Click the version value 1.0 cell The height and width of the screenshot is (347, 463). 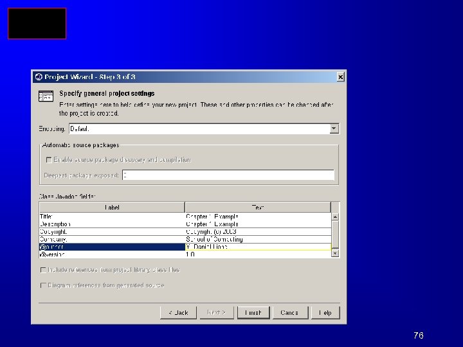258,254
